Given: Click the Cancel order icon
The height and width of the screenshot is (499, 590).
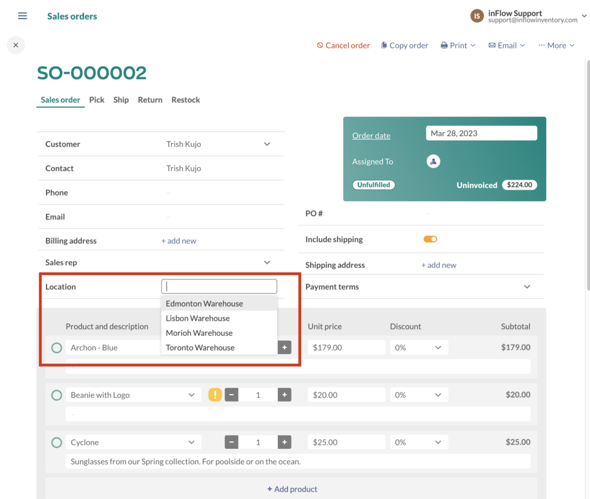Looking at the screenshot, I should (320, 45).
